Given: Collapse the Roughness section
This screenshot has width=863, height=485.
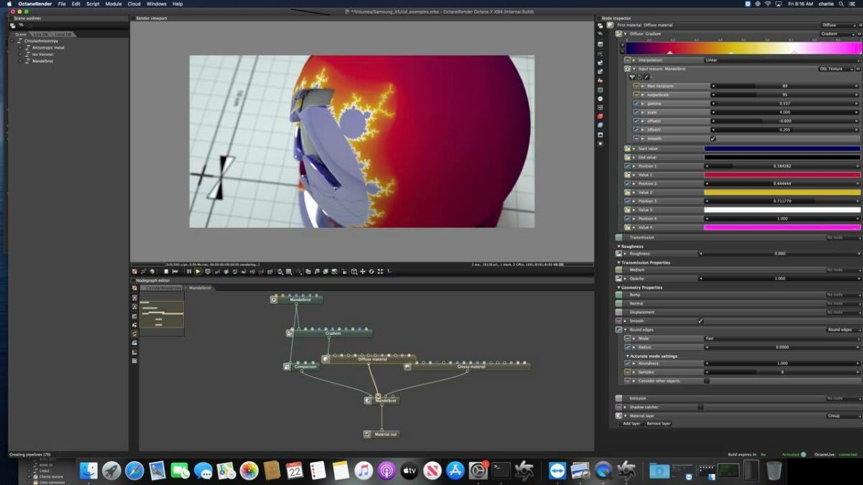Looking at the screenshot, I should (619, 246).
